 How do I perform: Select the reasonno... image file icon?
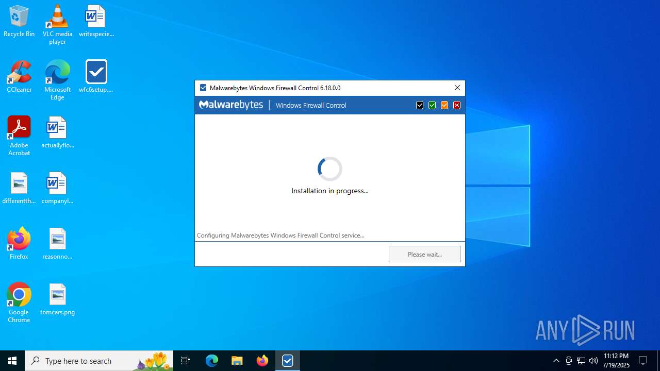(57, 243)
